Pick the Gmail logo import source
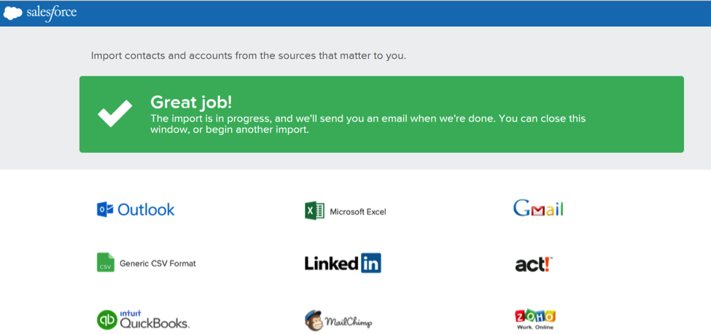Viewport: 711px width, 334px height. [539, 209]
